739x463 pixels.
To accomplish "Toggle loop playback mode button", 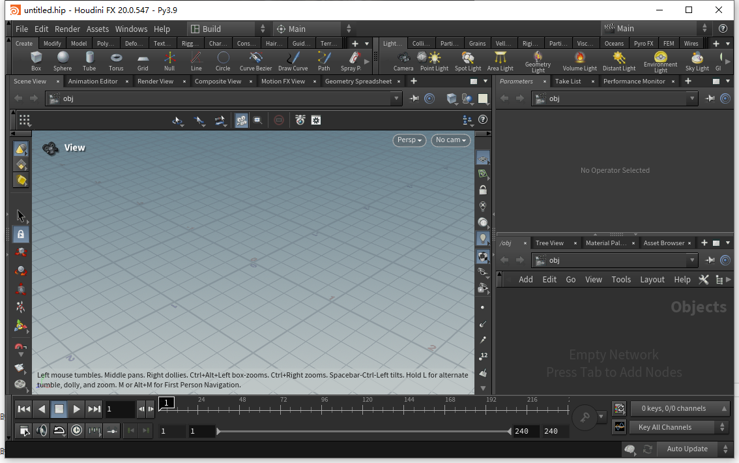I will 59,430.
